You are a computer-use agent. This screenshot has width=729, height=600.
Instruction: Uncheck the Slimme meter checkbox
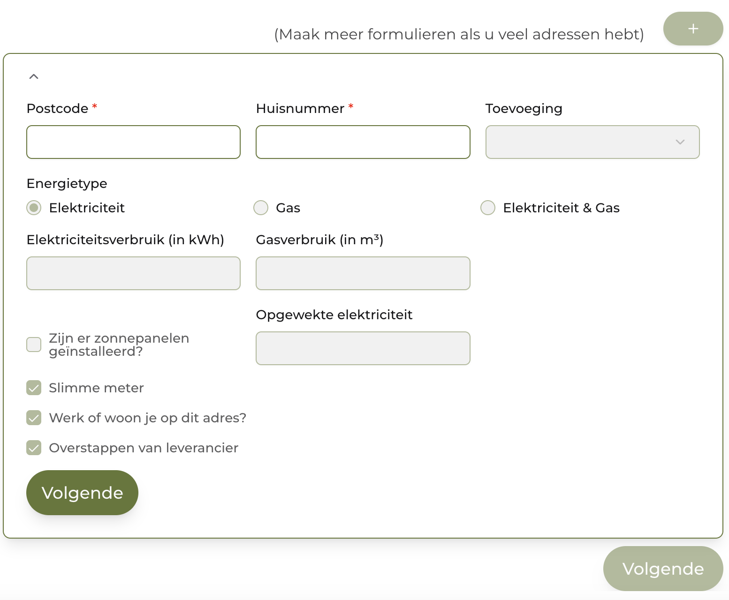pyautogui.click(x=34, y=388)
